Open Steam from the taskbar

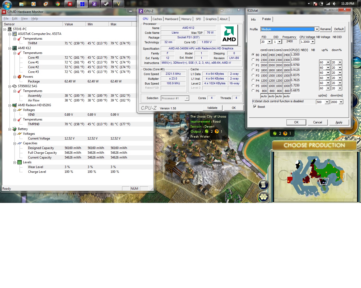[106, 4]
